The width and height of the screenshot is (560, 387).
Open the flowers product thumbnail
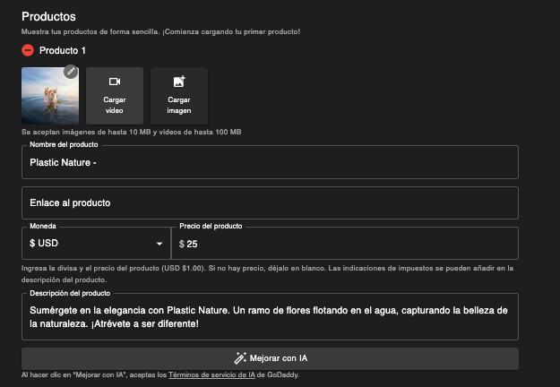tap(50, 96)
